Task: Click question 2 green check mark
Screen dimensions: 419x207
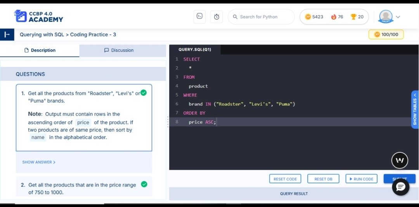Action: [x=144, y=184]
